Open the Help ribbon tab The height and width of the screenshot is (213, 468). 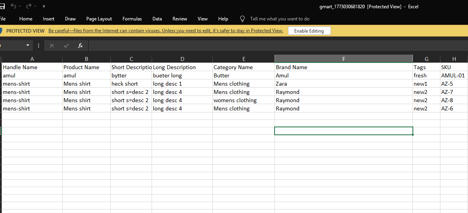click(223, 19)
